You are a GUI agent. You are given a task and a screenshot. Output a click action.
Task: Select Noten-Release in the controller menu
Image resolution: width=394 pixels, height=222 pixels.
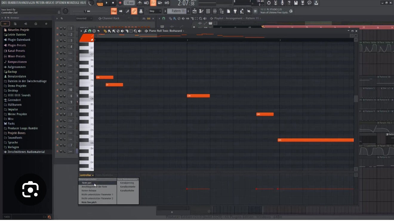pyautogui.click(x=89, y=191)
